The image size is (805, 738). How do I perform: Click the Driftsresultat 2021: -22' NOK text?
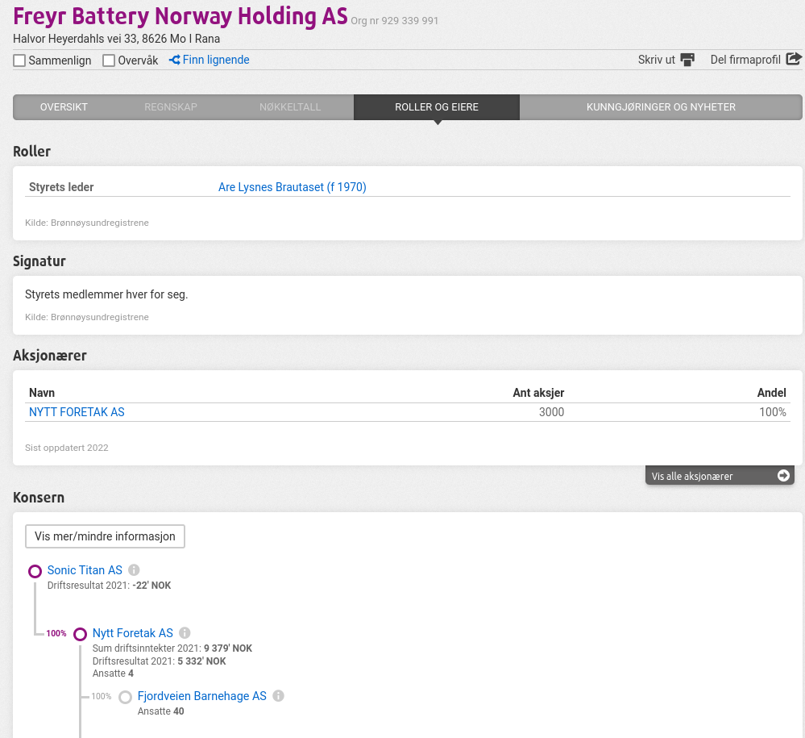pos(109,586)
